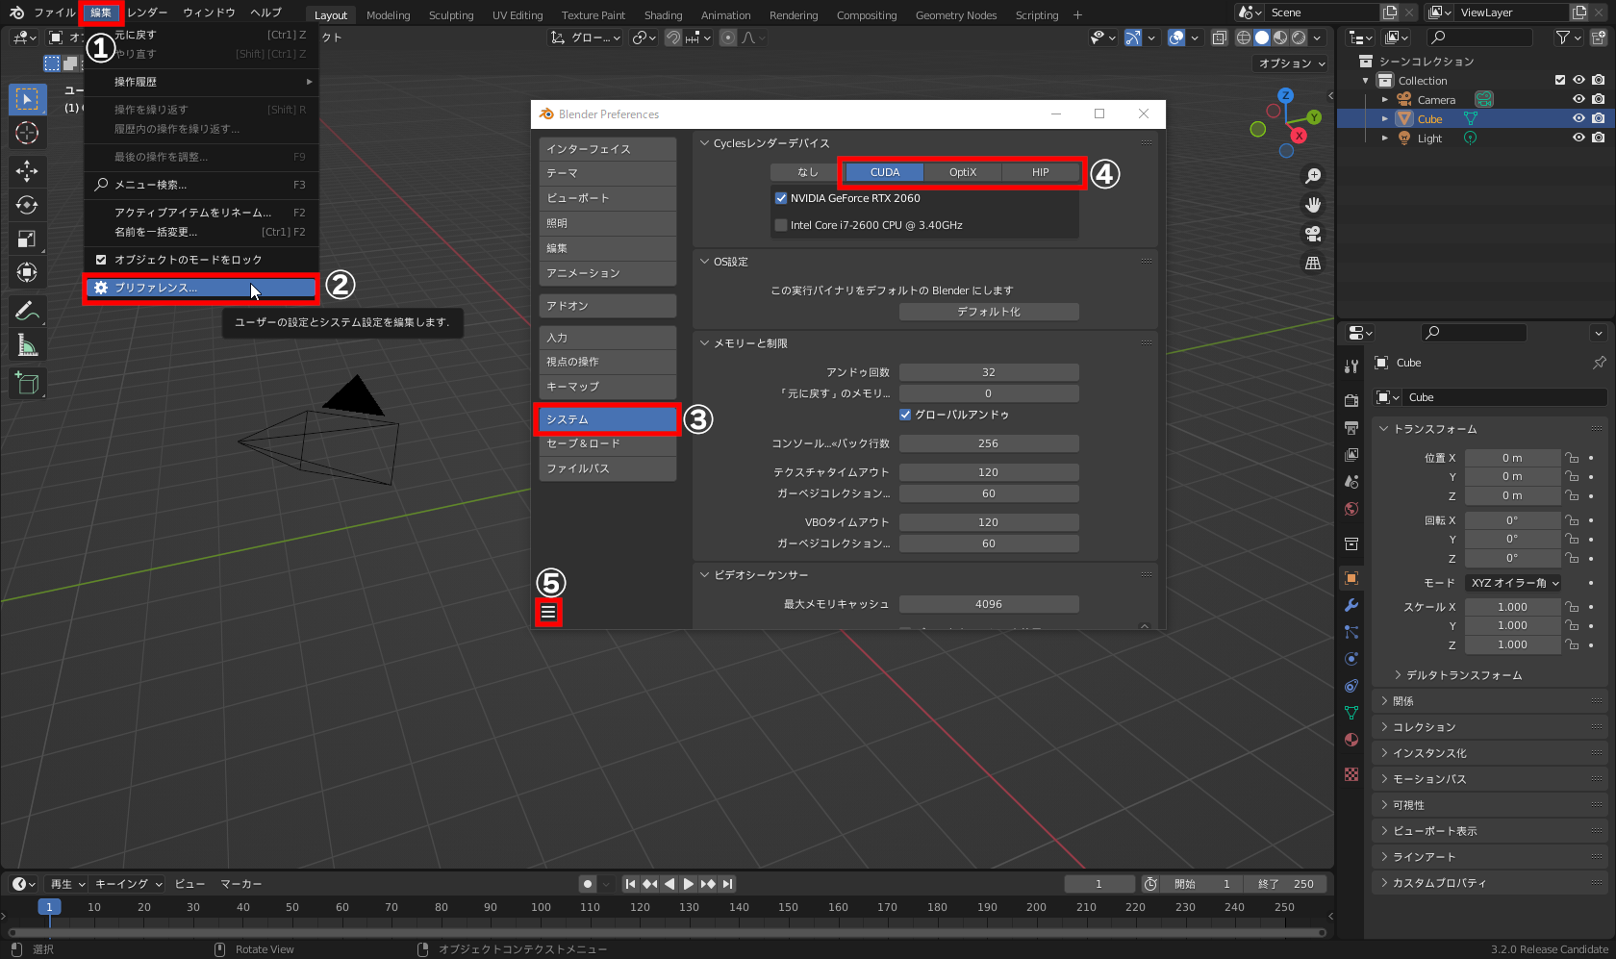Select the Rotate tool
The width and height of the screenshot is (1616, 959).
point(27,205)
